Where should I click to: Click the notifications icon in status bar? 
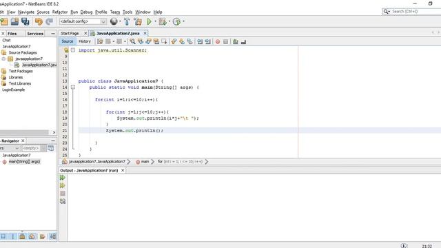pyautogui.click(x=403, y=245)
